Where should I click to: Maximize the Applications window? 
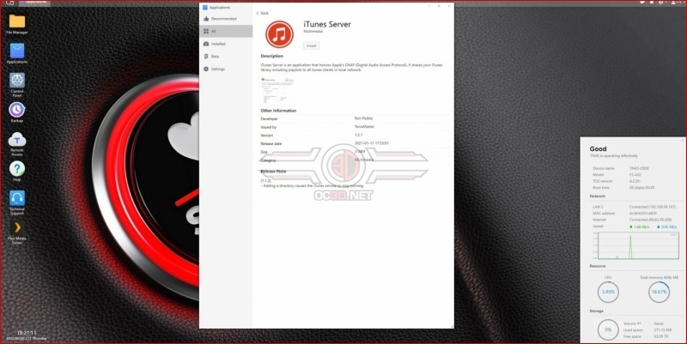[439, 6]
